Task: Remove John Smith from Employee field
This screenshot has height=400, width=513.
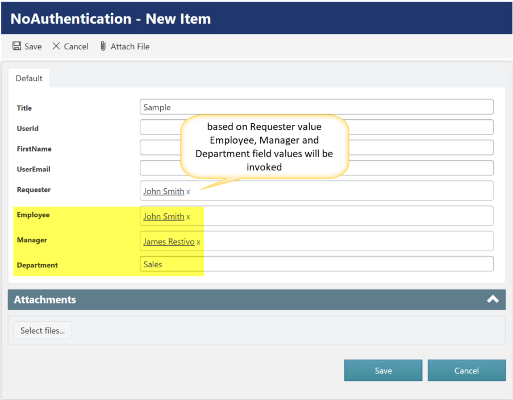Action: point(189,217)
